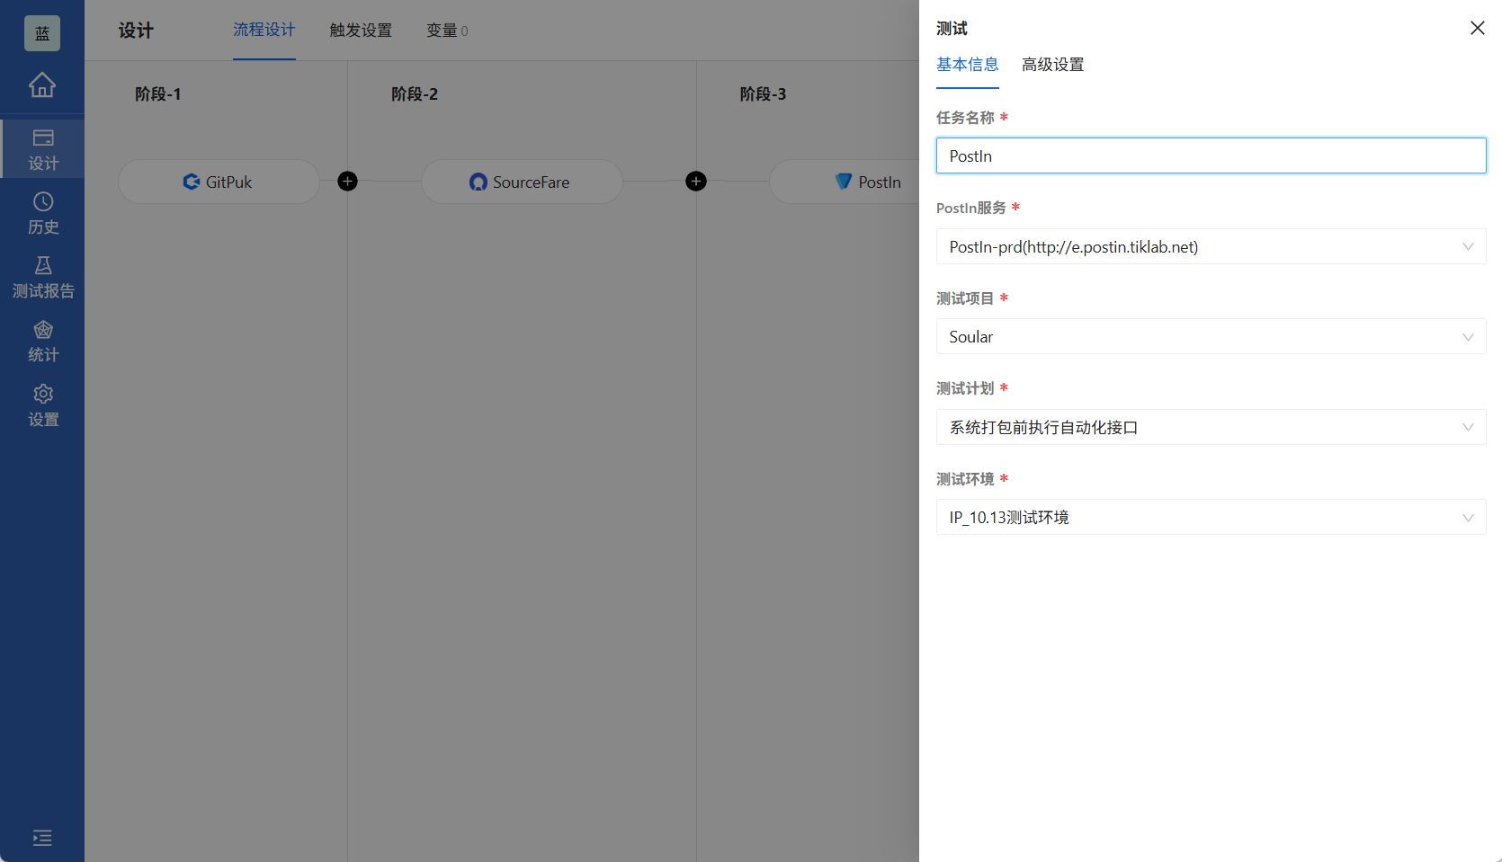Switch to the 基本信息 tab
The width and height of the screenshot is (1502, 862).
click(x=967, y=65)
